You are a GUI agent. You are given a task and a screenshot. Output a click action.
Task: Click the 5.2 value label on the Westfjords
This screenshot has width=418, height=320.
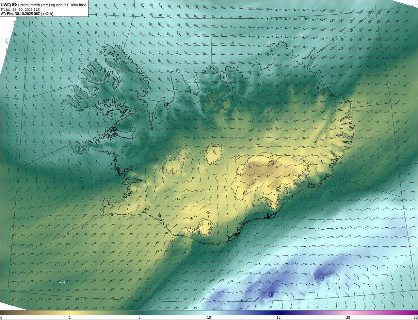pyautogui.click(x=101, y=81)
